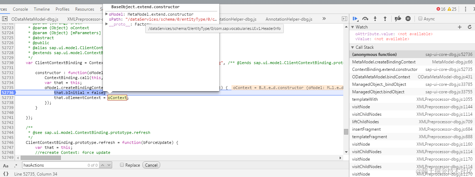Click line number 52737 gutter
Viewport: 475px width, 177px height.
coord(7,98)
